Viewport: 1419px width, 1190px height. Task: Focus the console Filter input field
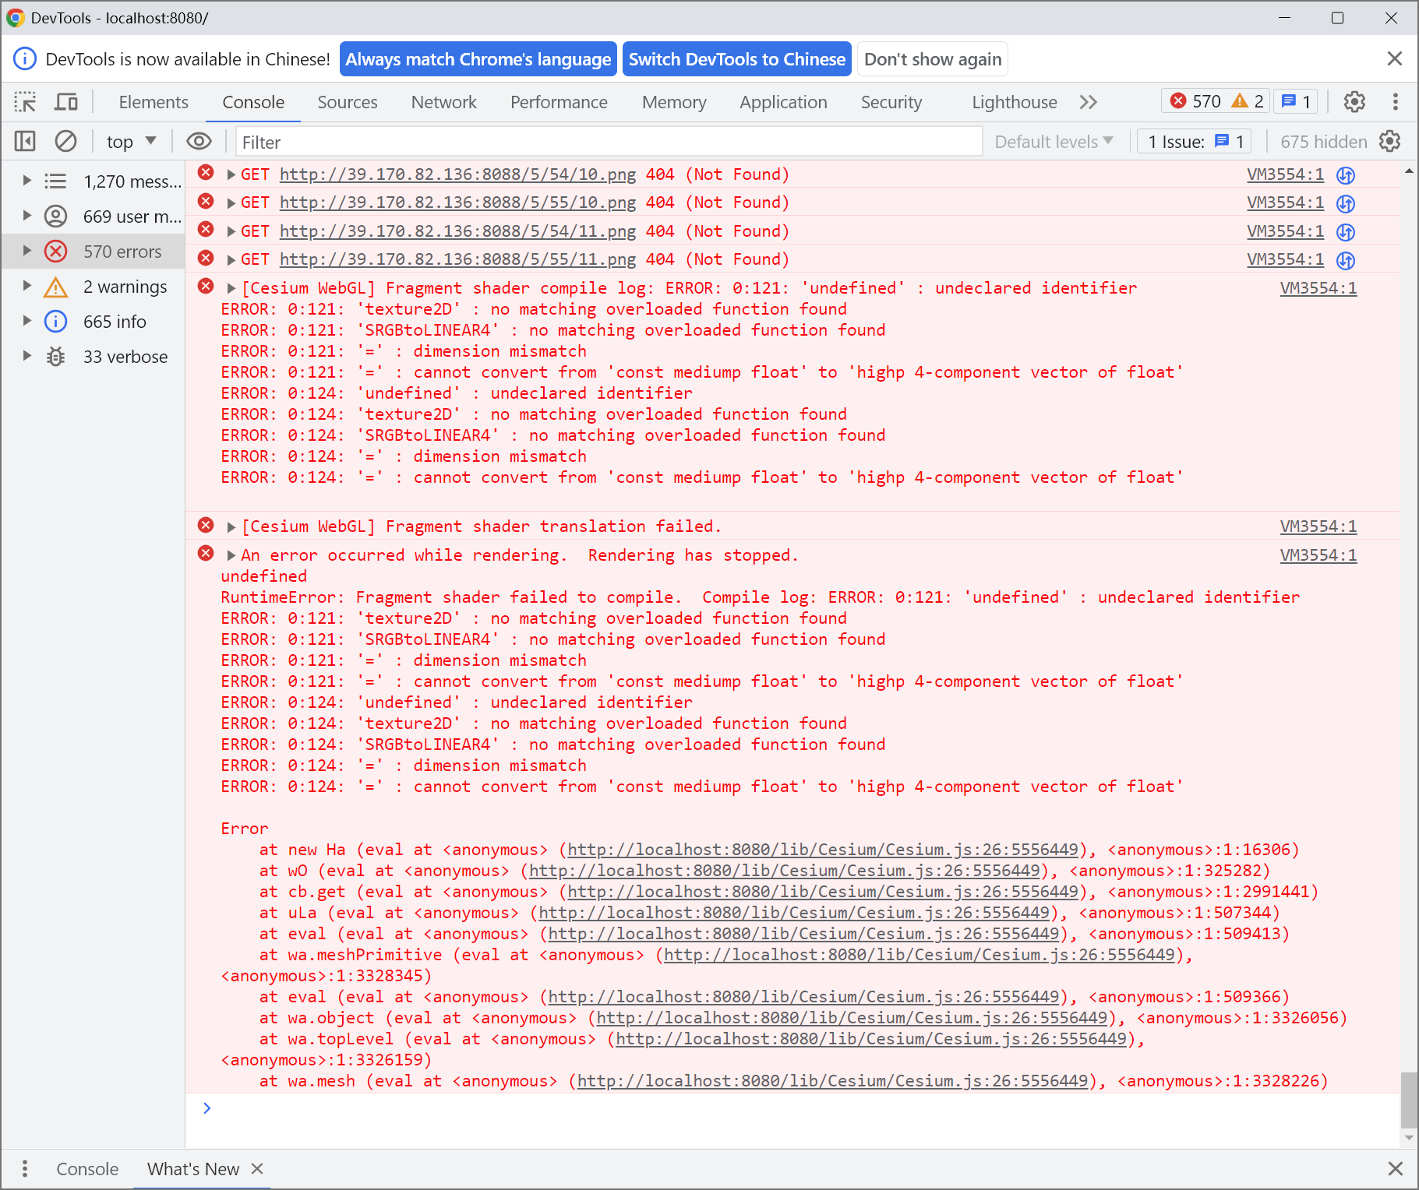point(609,142)
